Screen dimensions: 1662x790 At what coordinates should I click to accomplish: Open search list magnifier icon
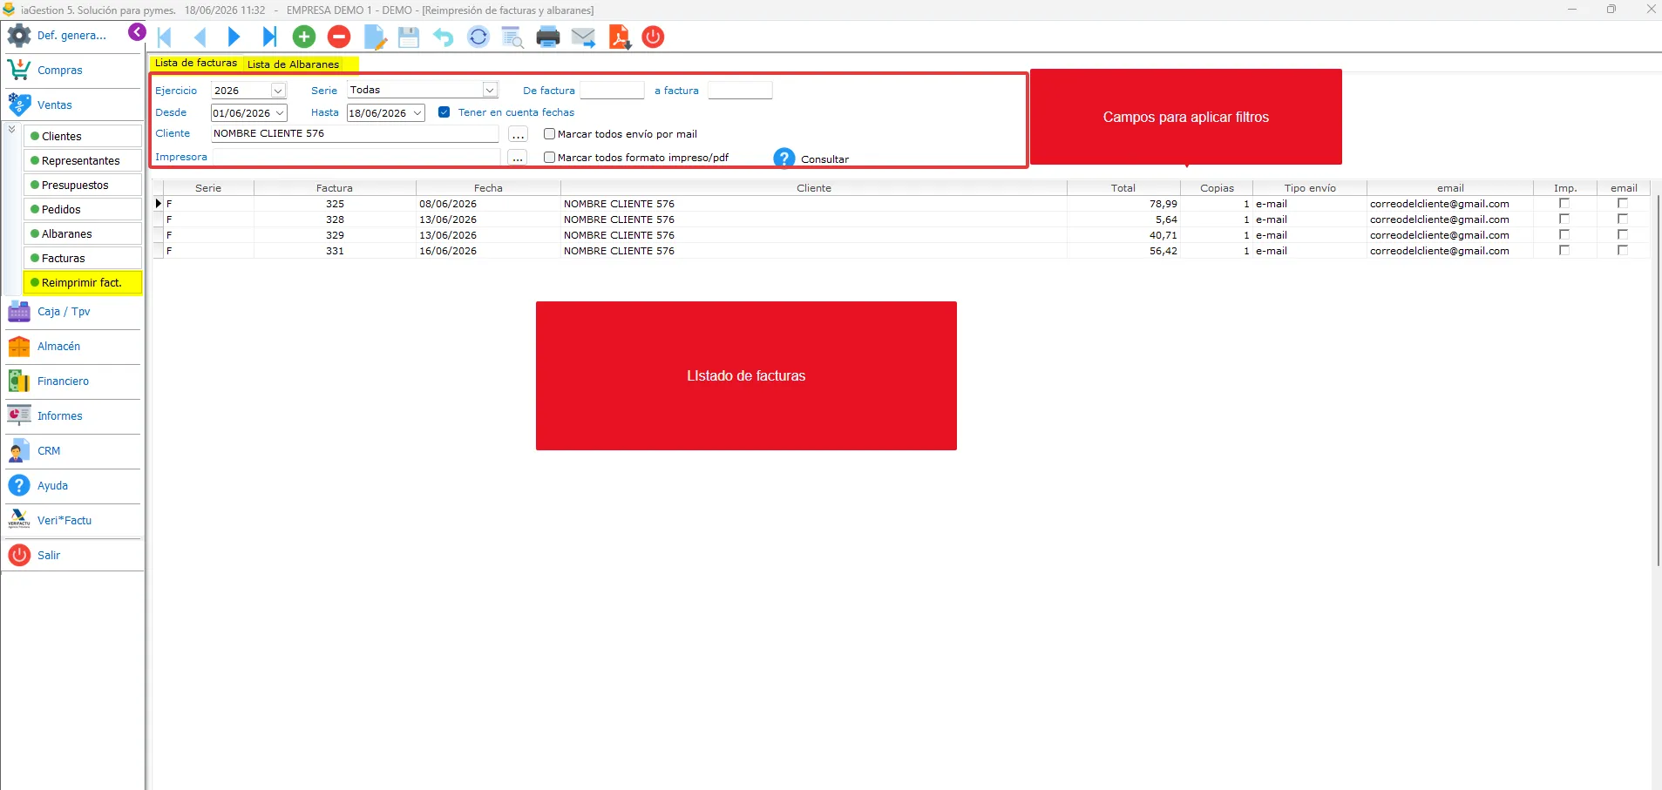click(512, 37)
